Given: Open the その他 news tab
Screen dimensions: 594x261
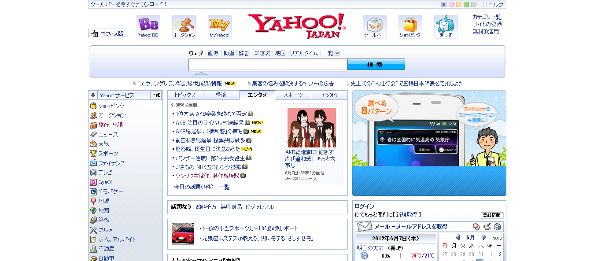Looking at the screenshot, I should click(x=329, y=95).
